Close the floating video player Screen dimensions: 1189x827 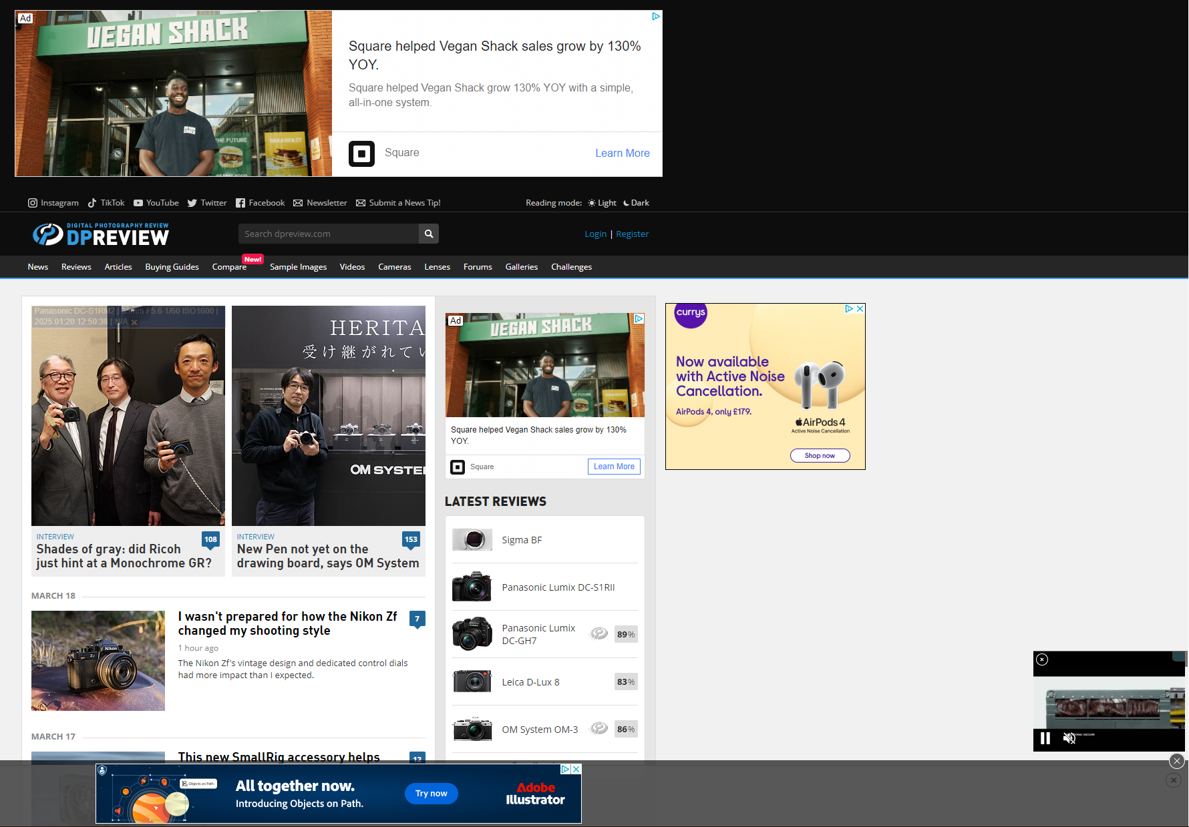[1042, 659]
